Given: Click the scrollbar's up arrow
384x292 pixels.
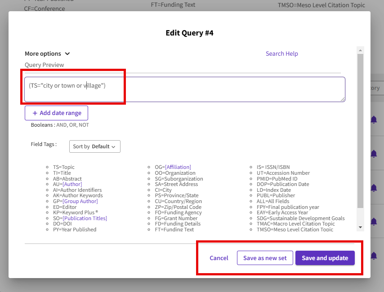Looking at the screenshot, I should (x=360, y=49).
